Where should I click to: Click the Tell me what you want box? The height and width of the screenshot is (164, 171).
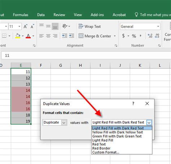pyautogui.click(x=153, y=15)
